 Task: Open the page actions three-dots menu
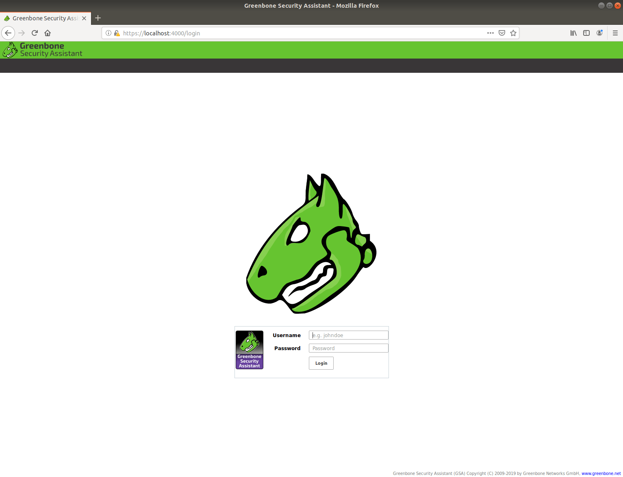click(x=490, y=33)
